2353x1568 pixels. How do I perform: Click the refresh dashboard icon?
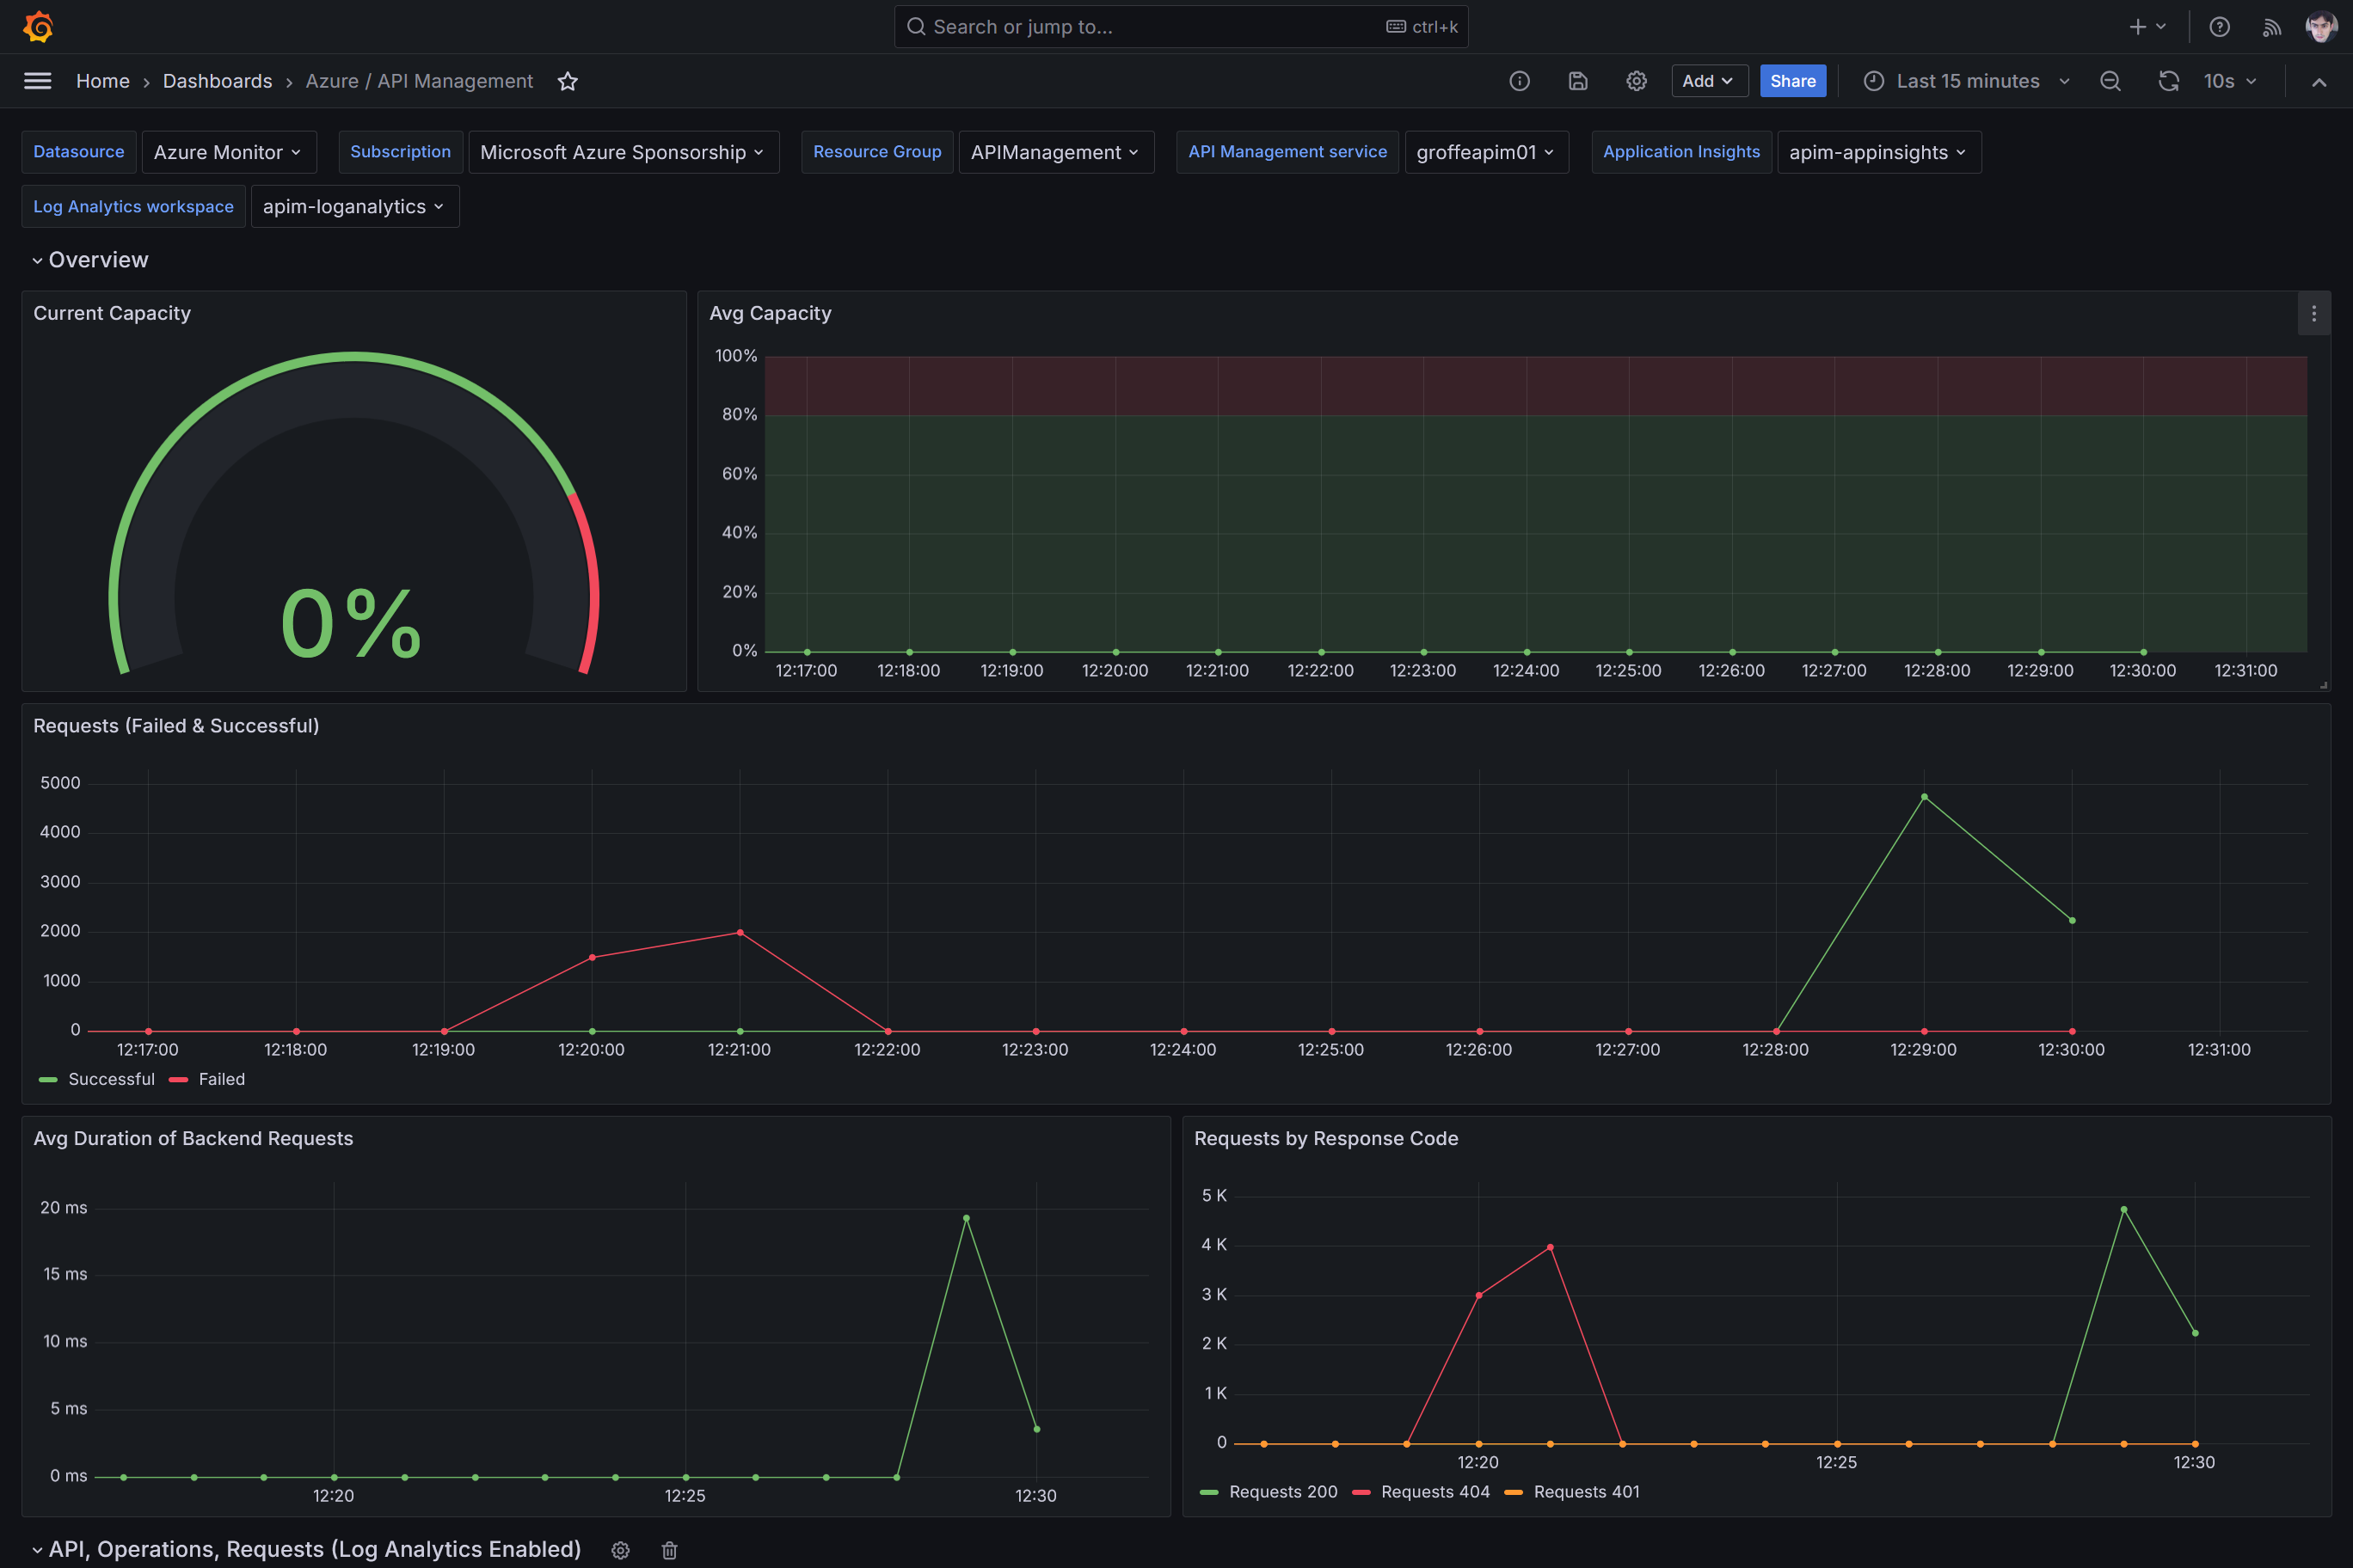(x=2168, y=81)
